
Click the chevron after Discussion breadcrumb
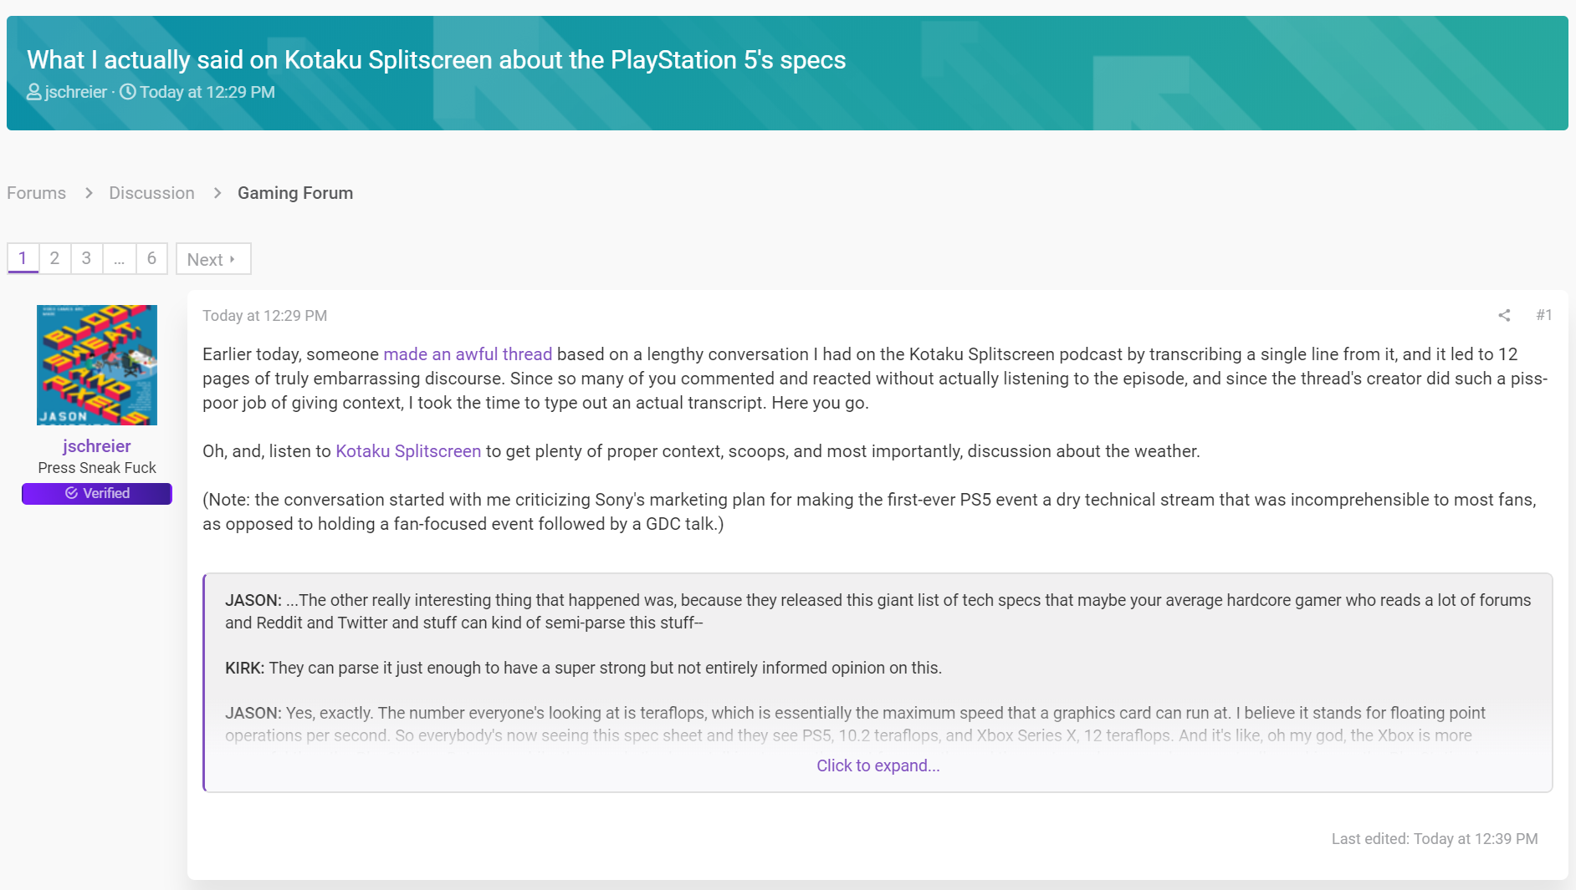pos(217,193)
